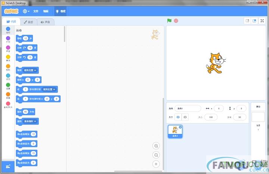The height and width of the screenshot is (174, 269).
Task: Click the Add Extension button at bottom left
Action: tap(8, 167)
